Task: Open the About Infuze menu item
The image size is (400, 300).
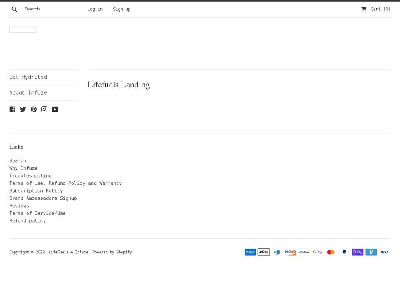Action: pos(28,92)
